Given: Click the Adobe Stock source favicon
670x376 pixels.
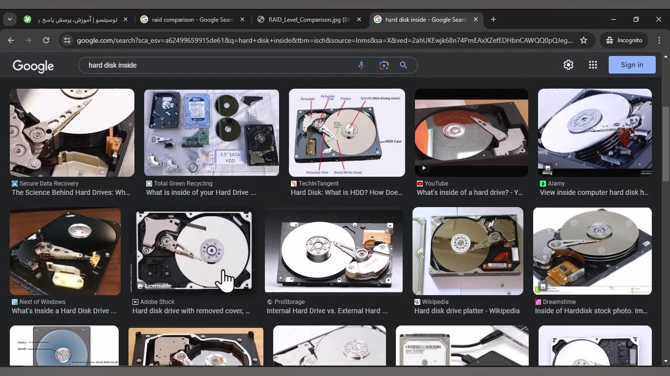Looking at the screenshot, I should (135, 302).
